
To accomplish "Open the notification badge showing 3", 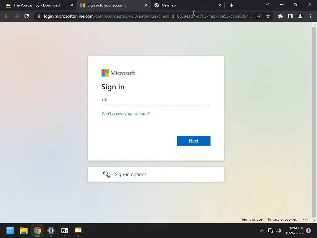I will (308, 231).
